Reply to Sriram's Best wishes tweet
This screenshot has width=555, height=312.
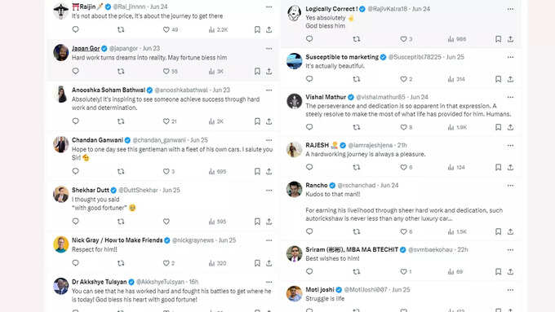click(x=309, y=271)
